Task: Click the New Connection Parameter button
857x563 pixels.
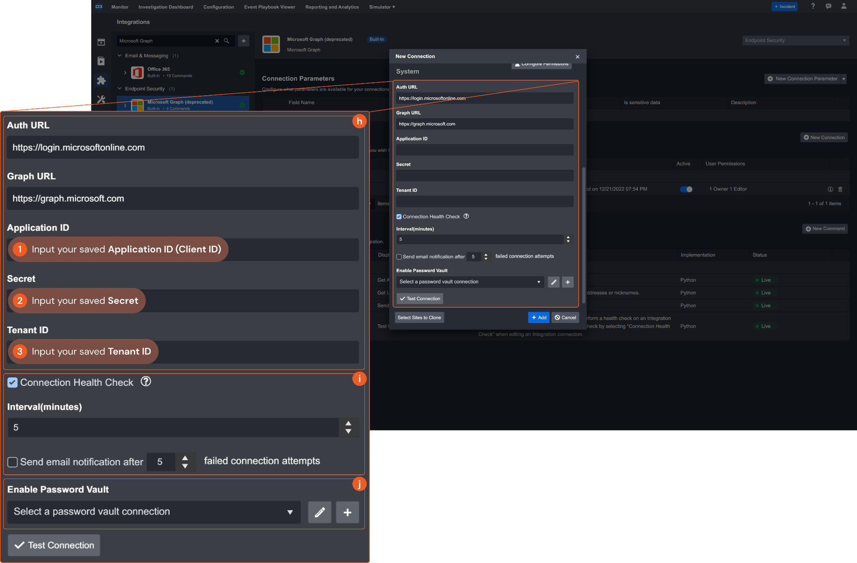Action: [802, 79]
